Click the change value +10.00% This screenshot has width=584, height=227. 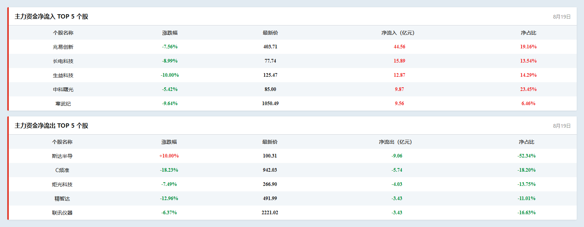tap(169, 156)
